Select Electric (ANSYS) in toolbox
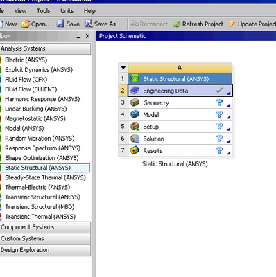This screenshot has width=276, height=277. pyautogui.click(x=26, y=60)
